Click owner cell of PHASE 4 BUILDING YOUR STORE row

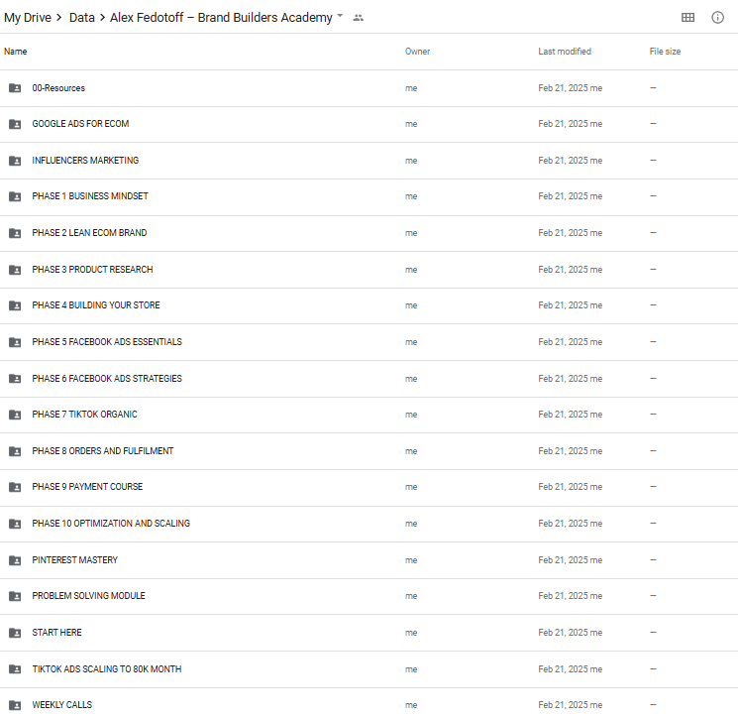[411, 305]
